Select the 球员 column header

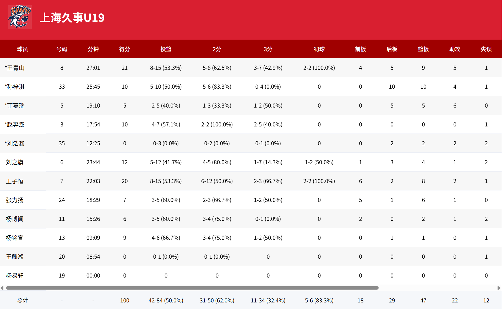[x=23, y=49]
